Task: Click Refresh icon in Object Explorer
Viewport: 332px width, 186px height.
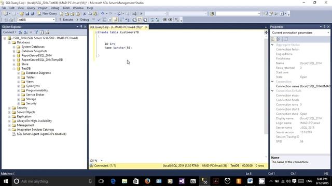Action: coord(41,32)
